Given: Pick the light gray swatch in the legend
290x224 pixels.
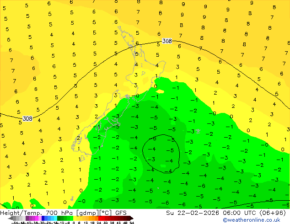Looking at the screenshot, I should pos(24,218).
